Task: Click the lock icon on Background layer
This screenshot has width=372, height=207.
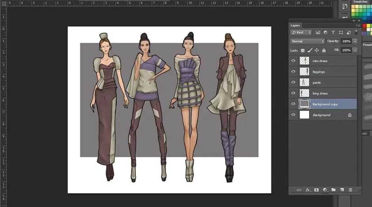Action: [350, 115]
